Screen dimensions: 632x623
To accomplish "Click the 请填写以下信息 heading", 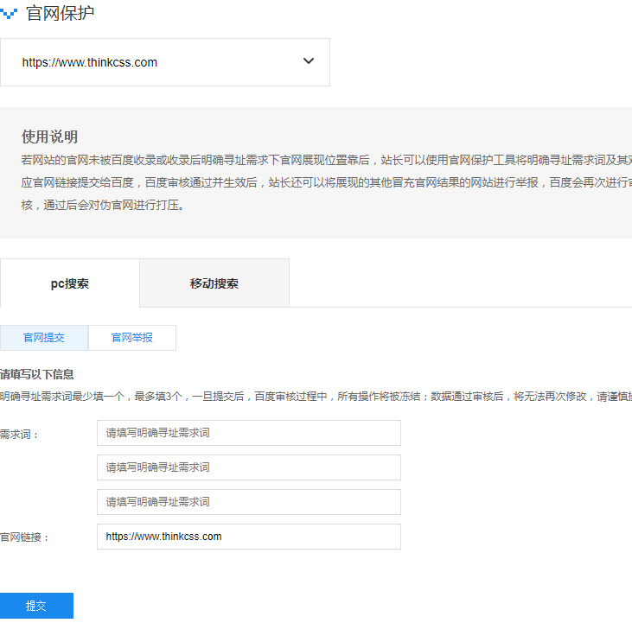I will (x=36, y=374).
